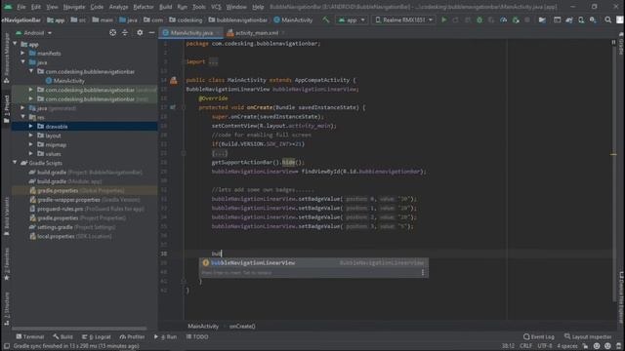Open the TODO tool window
This screenshot has height=351, width=625.
click(x=197, y=336)
